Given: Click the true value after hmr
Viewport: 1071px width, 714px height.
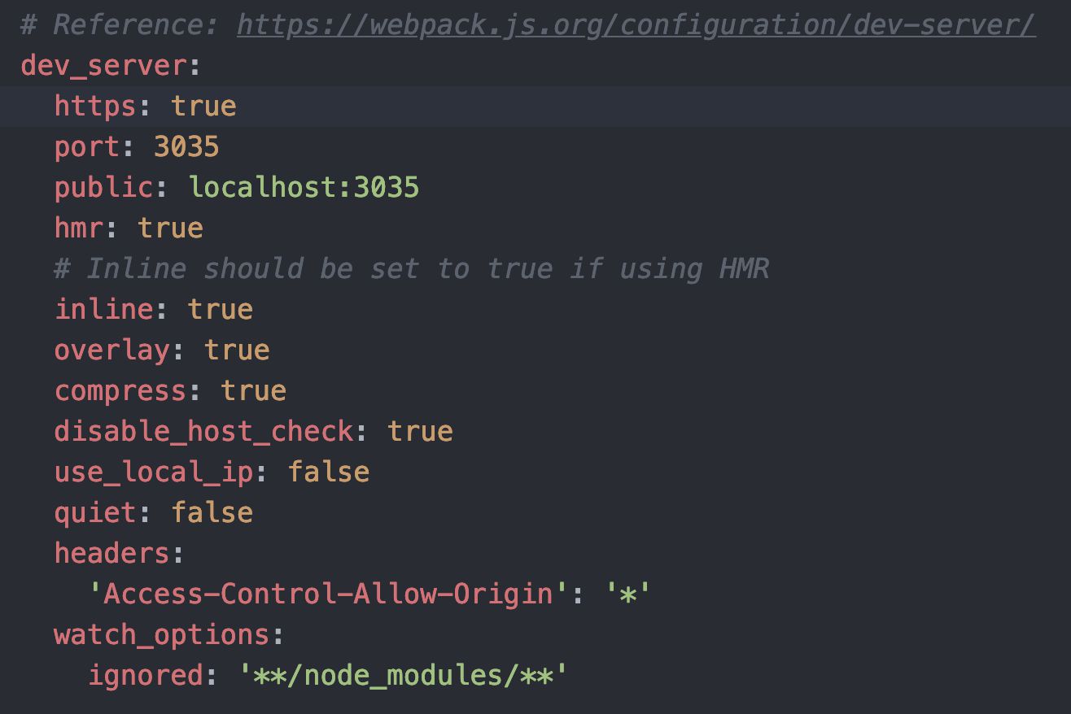Looking at the screenshot, I should [x=170, y=229].
